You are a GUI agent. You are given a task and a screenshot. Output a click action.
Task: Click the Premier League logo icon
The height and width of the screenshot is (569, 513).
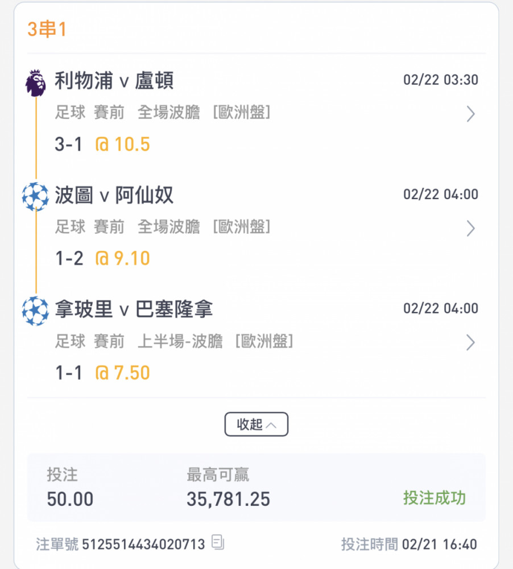tap(36, 83)
